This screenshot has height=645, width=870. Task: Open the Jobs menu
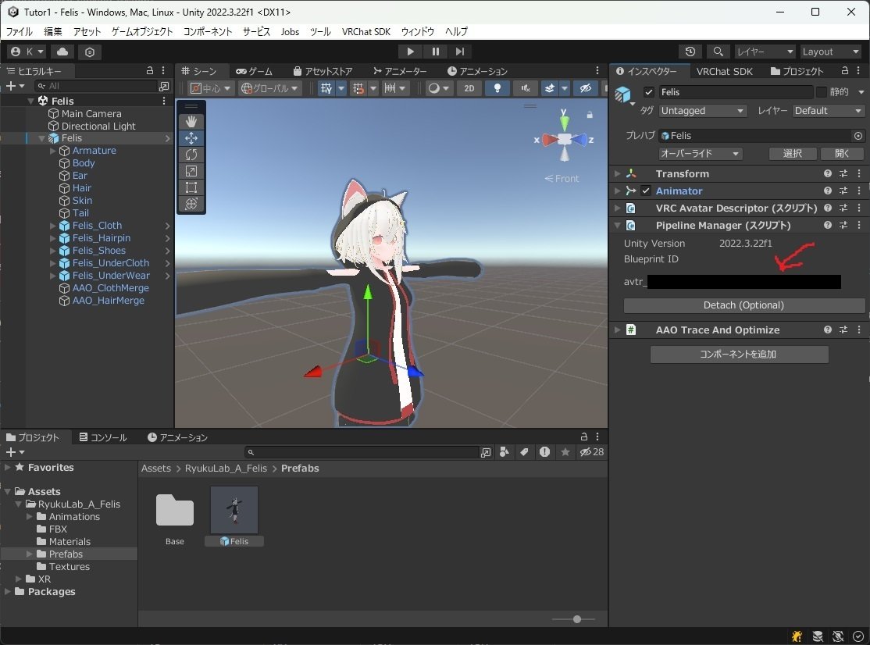[x=290, y=31]
